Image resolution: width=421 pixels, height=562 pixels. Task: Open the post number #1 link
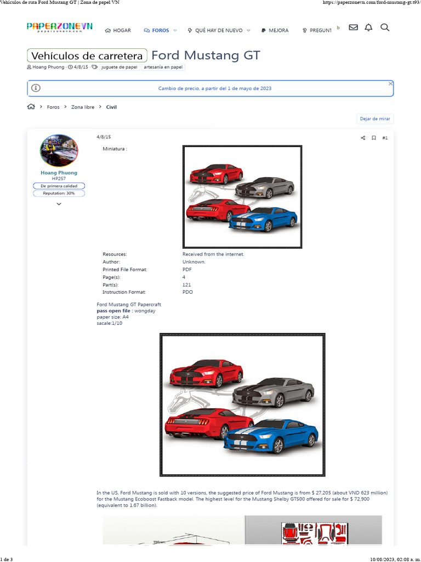tap(385, 138)
